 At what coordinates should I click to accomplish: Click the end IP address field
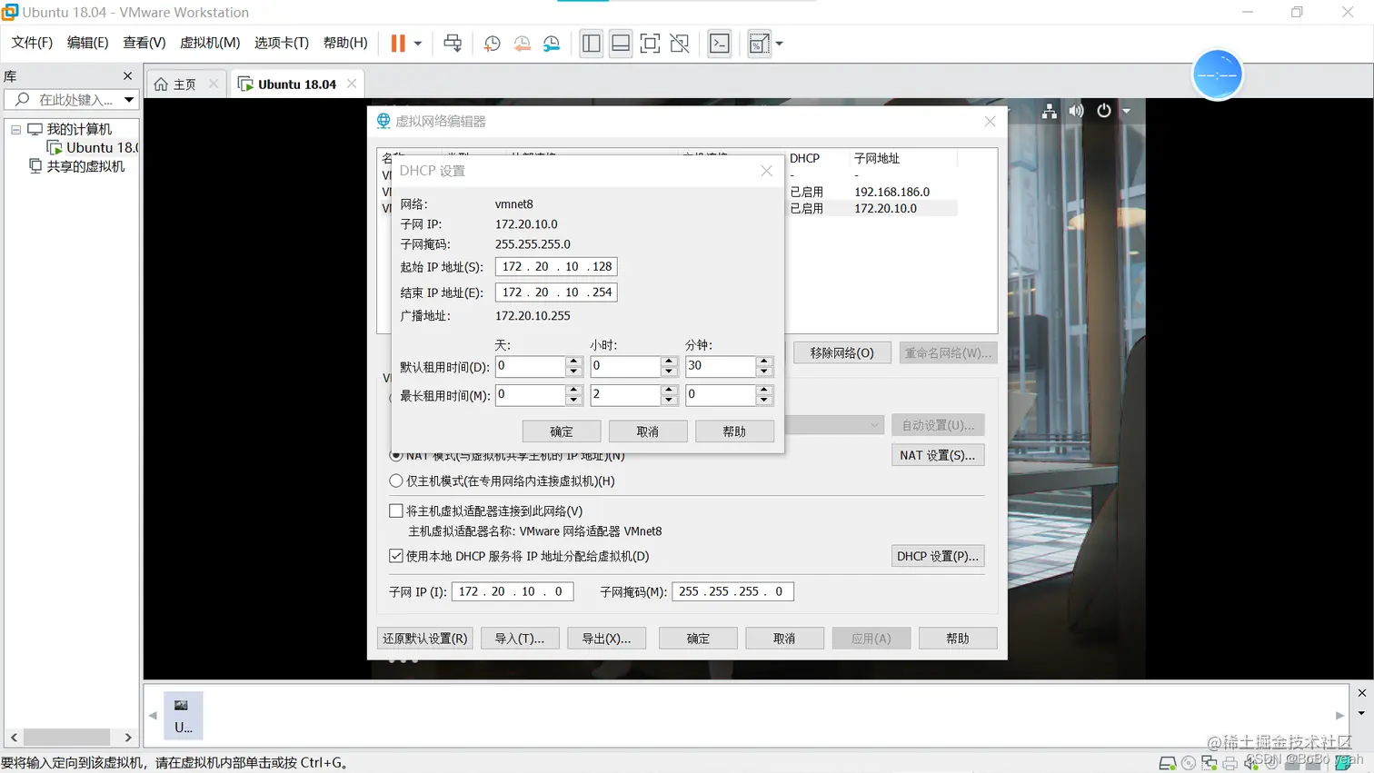point(556,292)
